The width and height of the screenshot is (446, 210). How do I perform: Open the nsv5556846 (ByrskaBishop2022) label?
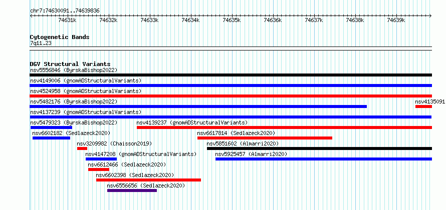tap(73, 70)
